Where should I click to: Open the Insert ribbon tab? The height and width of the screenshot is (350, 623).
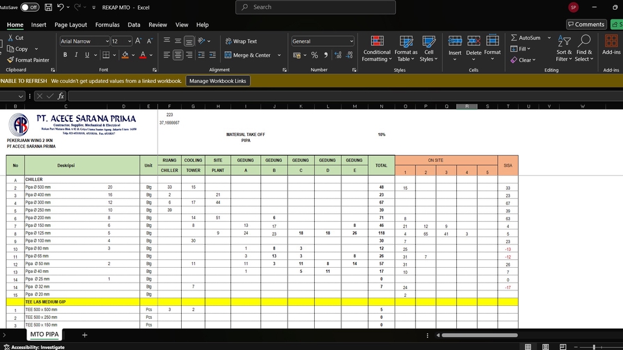pos(38,25)
